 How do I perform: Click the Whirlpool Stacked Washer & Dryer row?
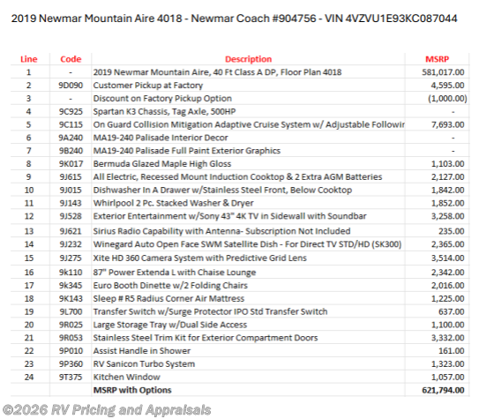(x=240, y=203)
